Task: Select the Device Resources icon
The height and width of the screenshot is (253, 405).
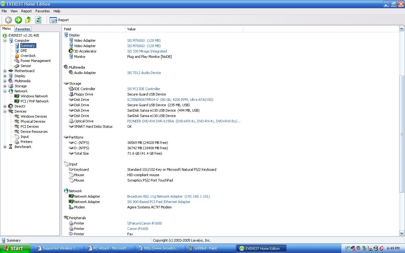Action: coord(17,132)
